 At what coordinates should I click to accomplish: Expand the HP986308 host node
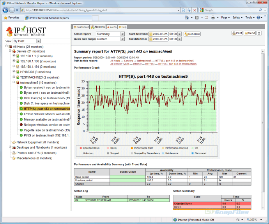coord(14,72)
